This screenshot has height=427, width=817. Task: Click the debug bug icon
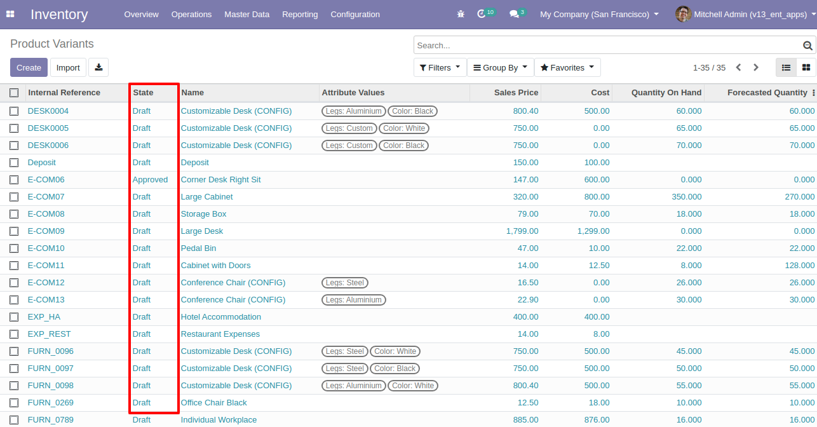[461, 14]
